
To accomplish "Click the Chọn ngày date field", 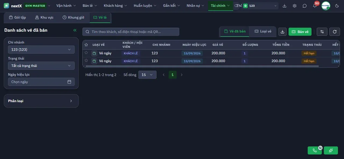I will click(41, 82).
